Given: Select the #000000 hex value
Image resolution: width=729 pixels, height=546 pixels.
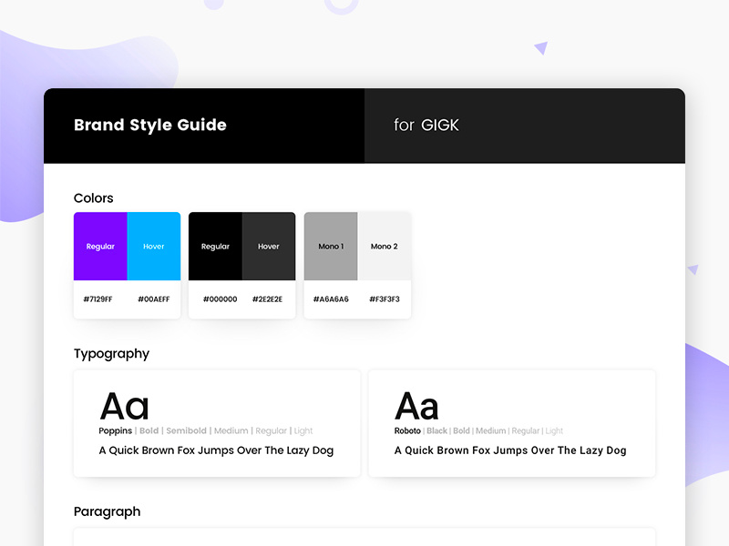Looking at the screenshot, I should pyautogui.click(x=219, y=298).
